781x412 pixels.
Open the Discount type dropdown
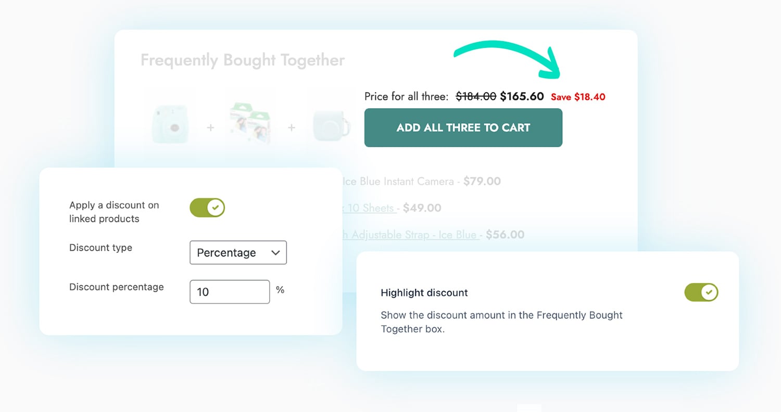pos(238,252)
